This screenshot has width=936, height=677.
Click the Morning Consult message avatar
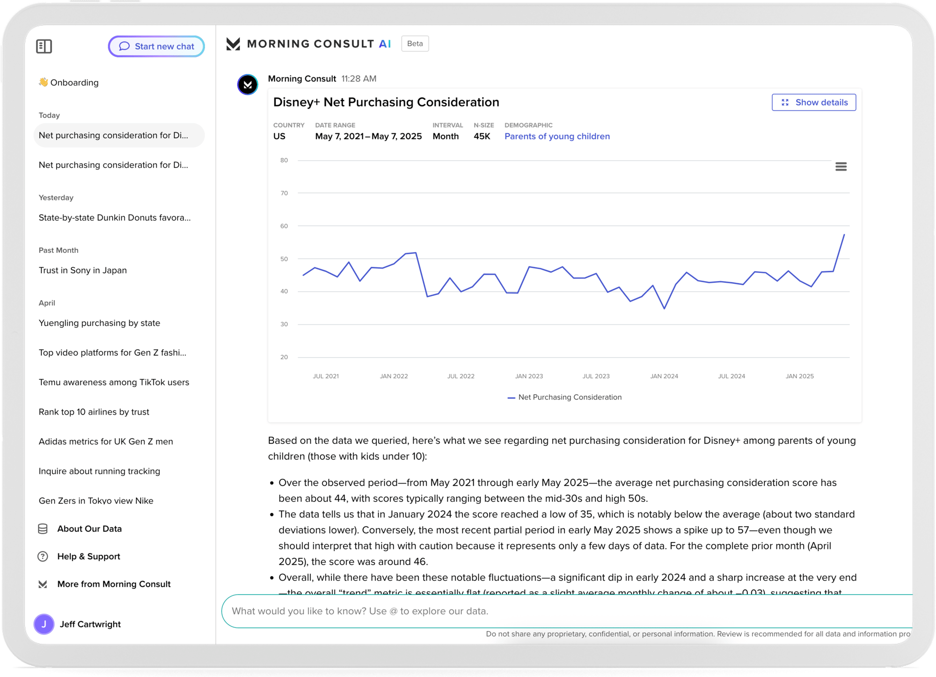point(248,85)
